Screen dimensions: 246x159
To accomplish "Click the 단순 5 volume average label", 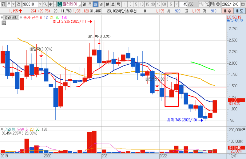I will 22,129.
